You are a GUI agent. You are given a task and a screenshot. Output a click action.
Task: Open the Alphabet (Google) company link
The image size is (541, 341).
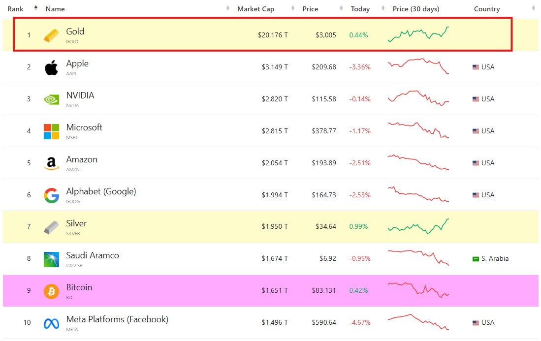pos(101,191)
